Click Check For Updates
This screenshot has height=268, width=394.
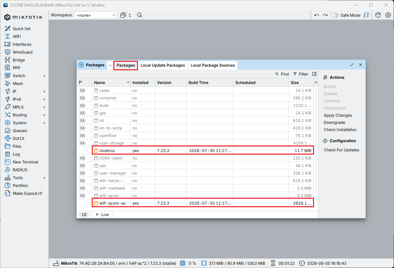[x=342, y=150]
